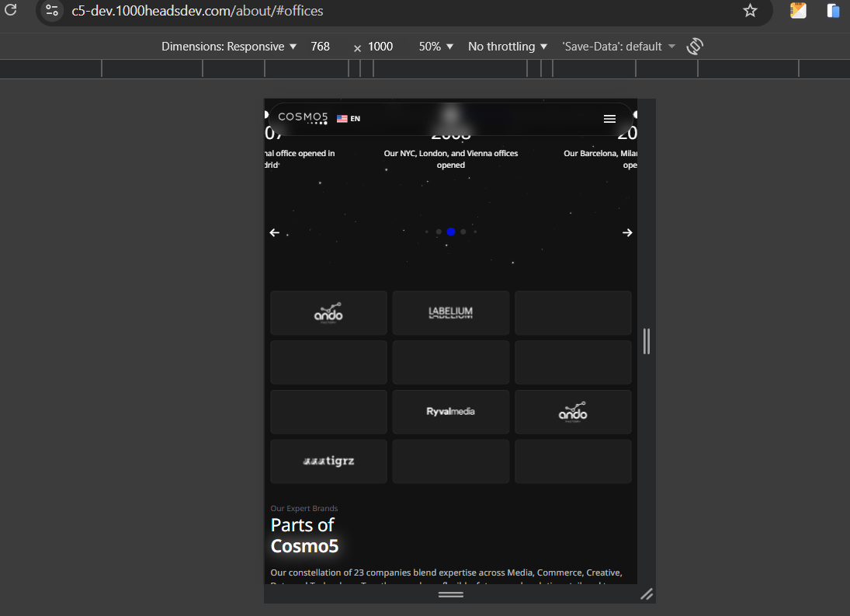
Task: Open the Ando brand tile beside Labelium
Action: [328, 313]
